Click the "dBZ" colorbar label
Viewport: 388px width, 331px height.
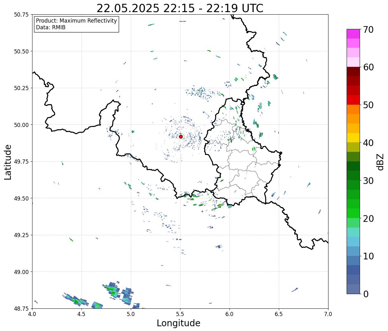(x=380, y=162)
